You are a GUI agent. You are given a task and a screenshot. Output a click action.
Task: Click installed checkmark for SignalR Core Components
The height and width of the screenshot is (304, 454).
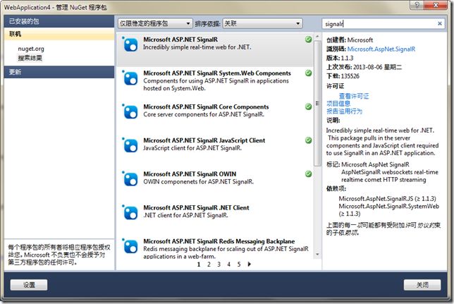tap(308, 107)
